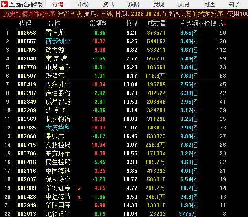
Task: Click the 3775万 total amount cell
Action: click(x=188, y=214)
